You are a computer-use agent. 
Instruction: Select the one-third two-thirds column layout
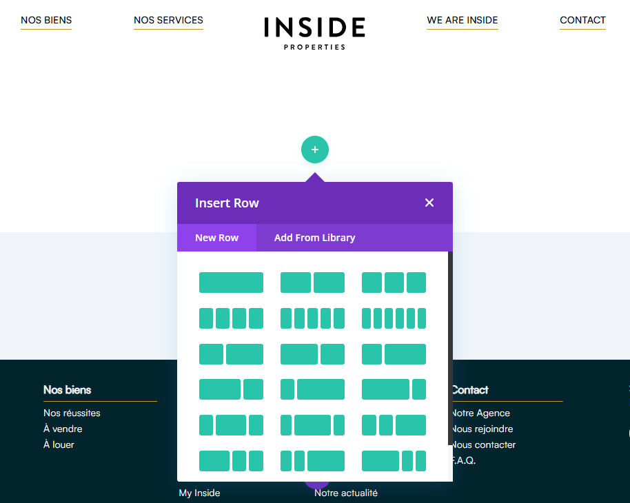(231, 354)
